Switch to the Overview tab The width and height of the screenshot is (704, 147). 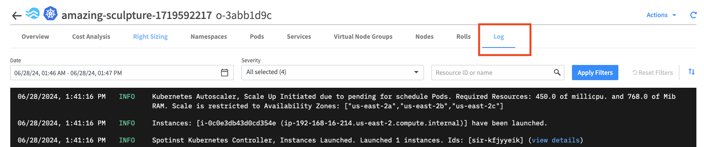35,36
